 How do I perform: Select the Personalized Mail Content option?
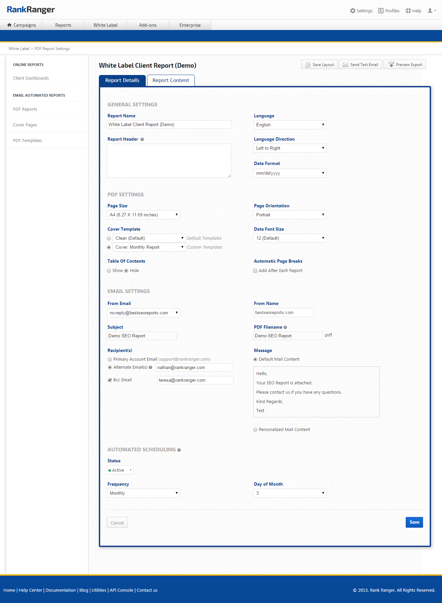pos(255,430)
